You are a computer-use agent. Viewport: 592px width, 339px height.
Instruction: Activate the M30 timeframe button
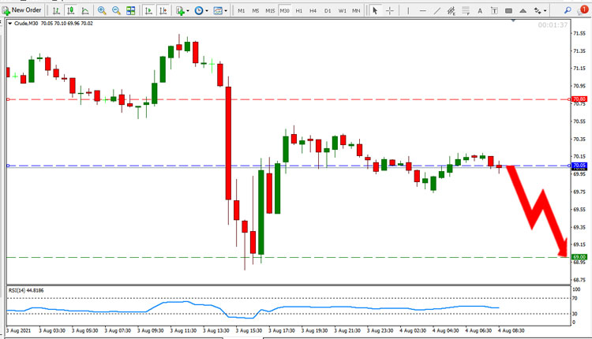click(x=284, y=10)
